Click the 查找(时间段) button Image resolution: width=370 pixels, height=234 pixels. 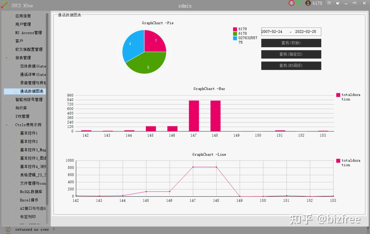click(x=291, y=66)
